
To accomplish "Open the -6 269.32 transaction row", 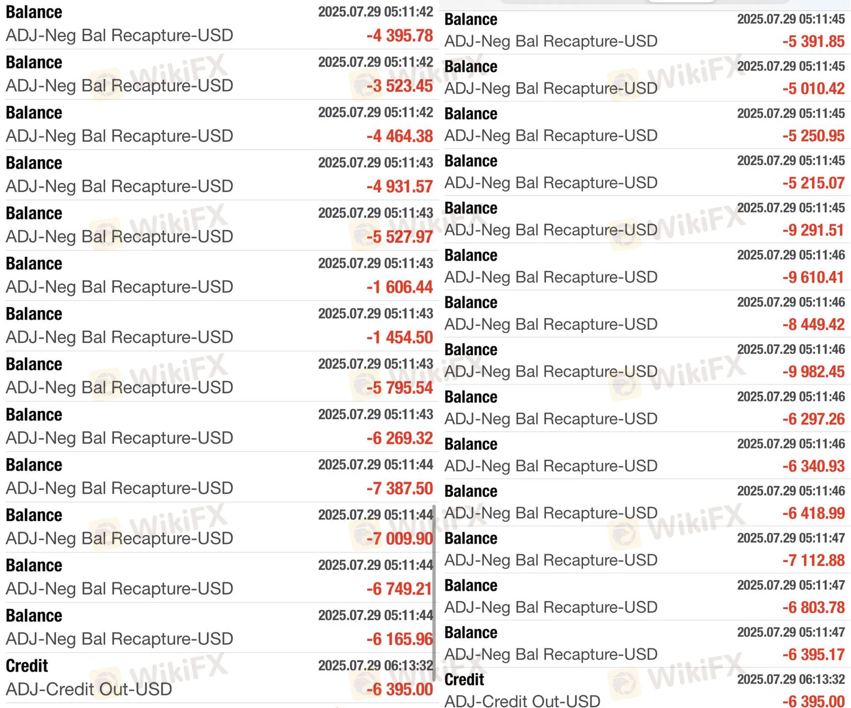I will tap(219, 426).
